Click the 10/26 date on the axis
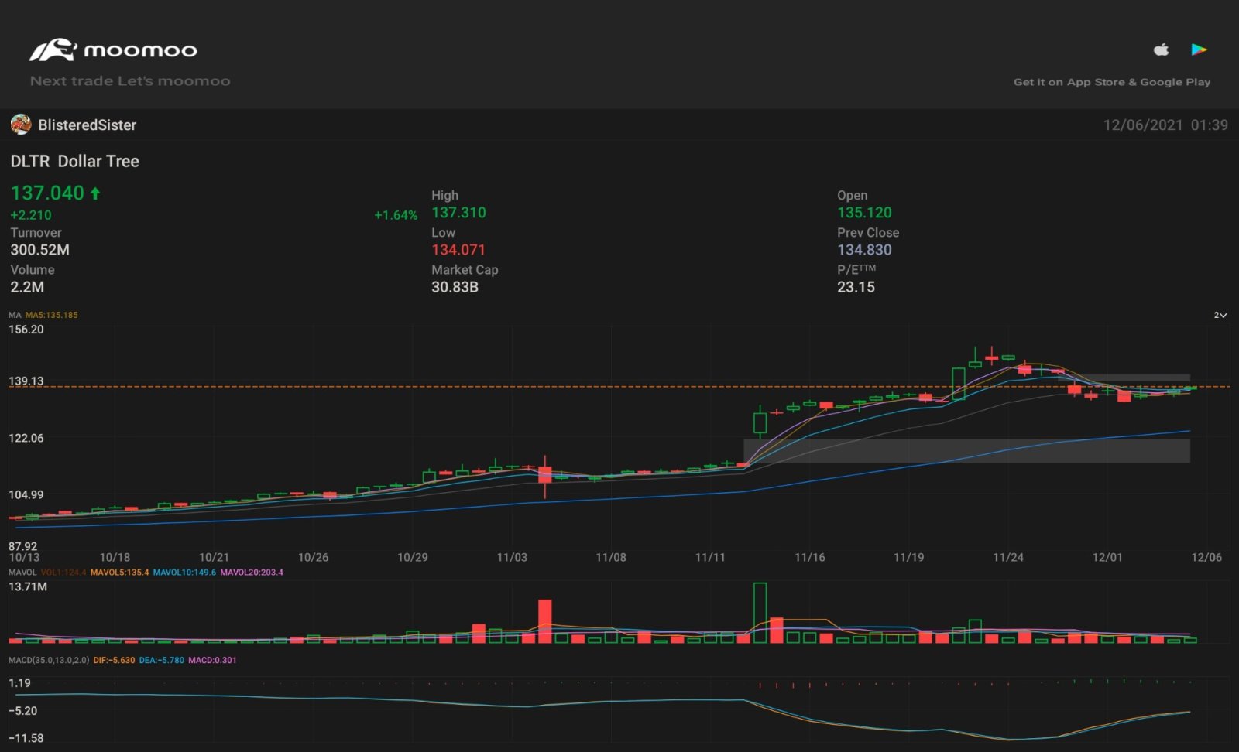Viewport: 1239px width, 752px height. 313,557
